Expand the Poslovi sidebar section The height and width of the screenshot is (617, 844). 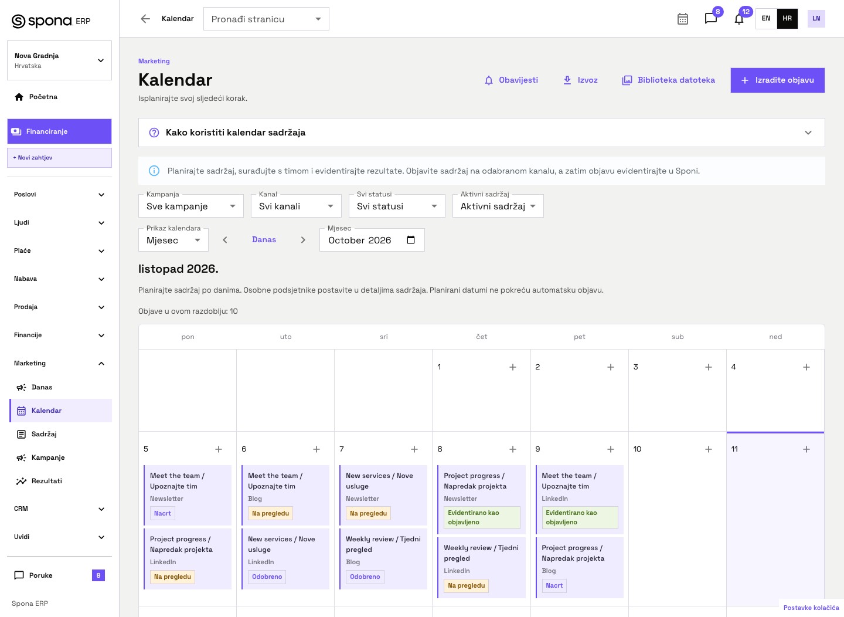pyautogui.click(x=59, y=195)
